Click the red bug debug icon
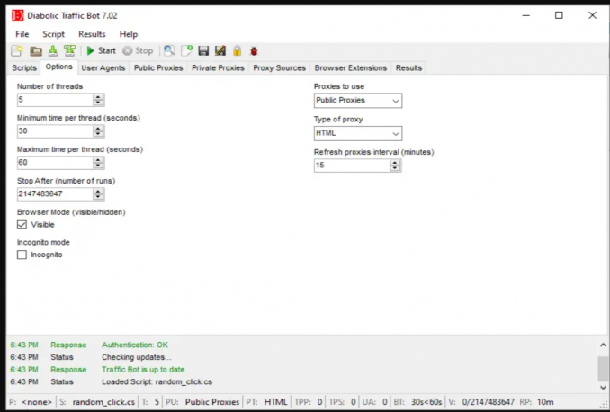The width and height of the screenshot is (610, 412). pos(254,51)
